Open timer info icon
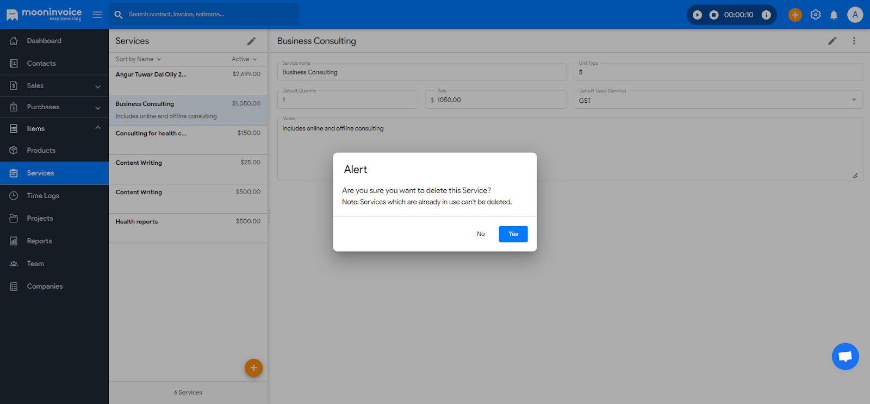The height and width of the screenshot is (404, 870). tap(766, 15)
